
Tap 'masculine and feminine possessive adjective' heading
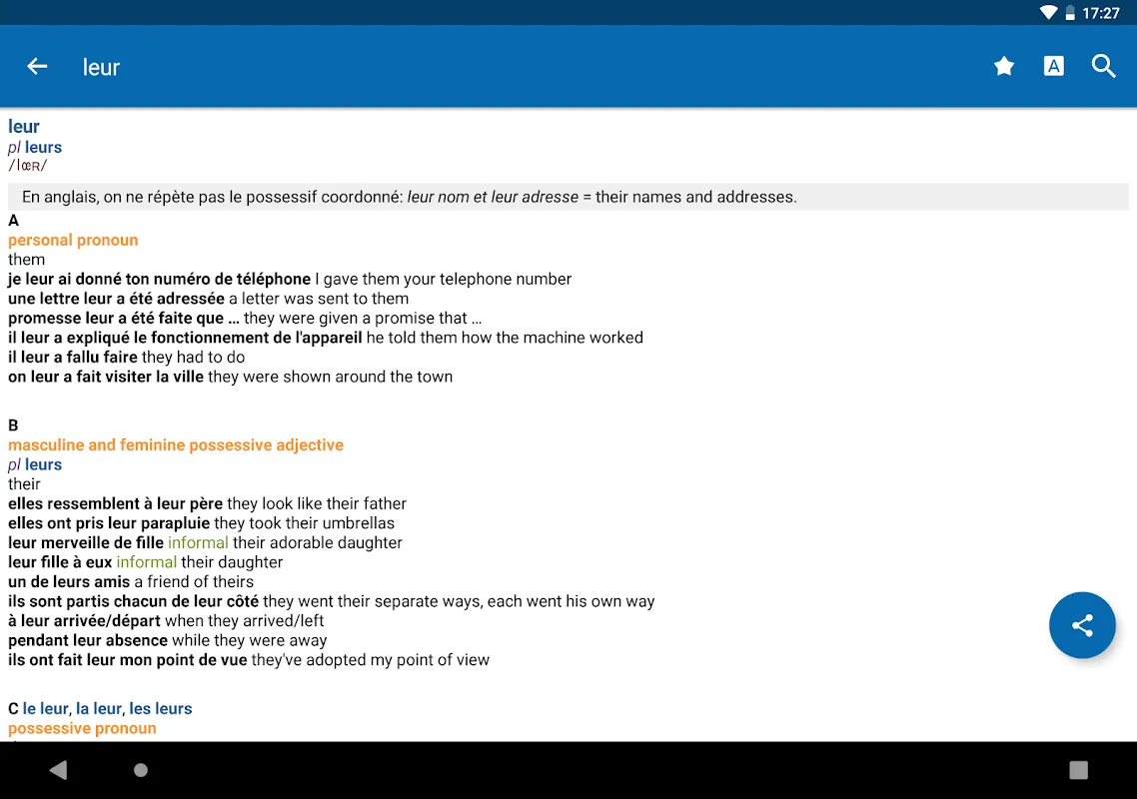point(176,445)
